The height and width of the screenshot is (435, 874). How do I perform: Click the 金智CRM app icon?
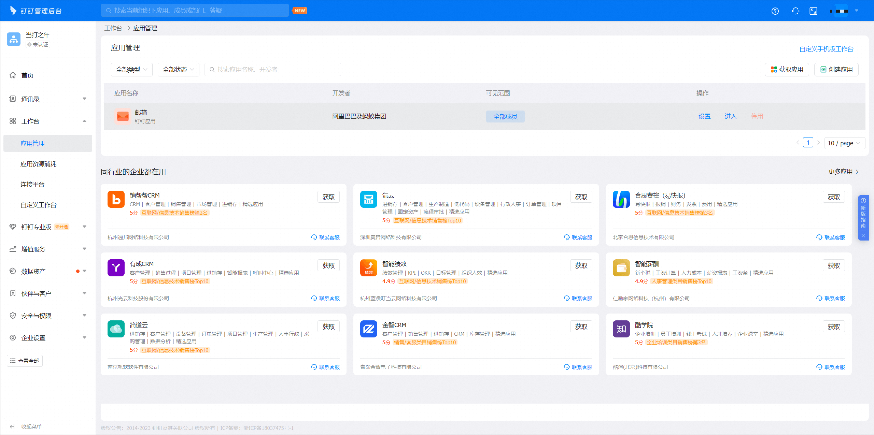tap(369, 329)
